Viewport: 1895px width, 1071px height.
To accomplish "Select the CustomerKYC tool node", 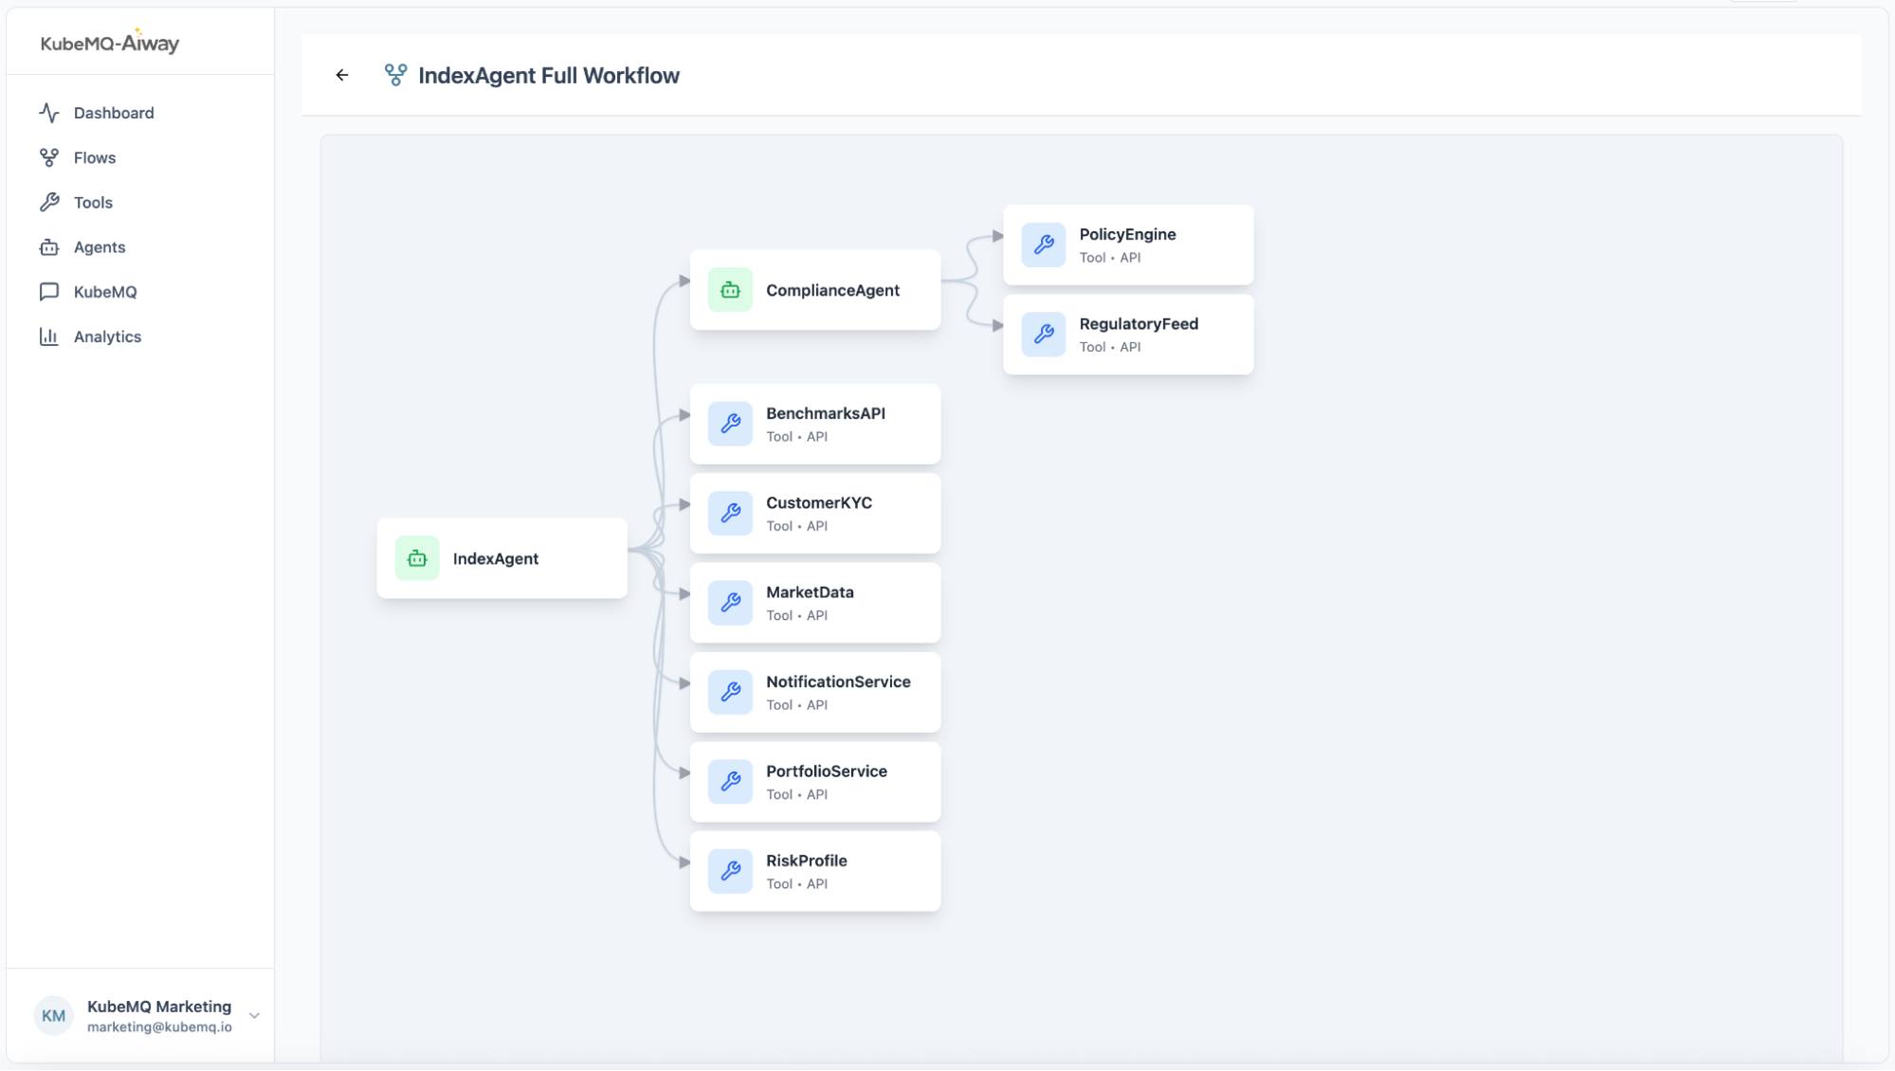I will point(815,513).
